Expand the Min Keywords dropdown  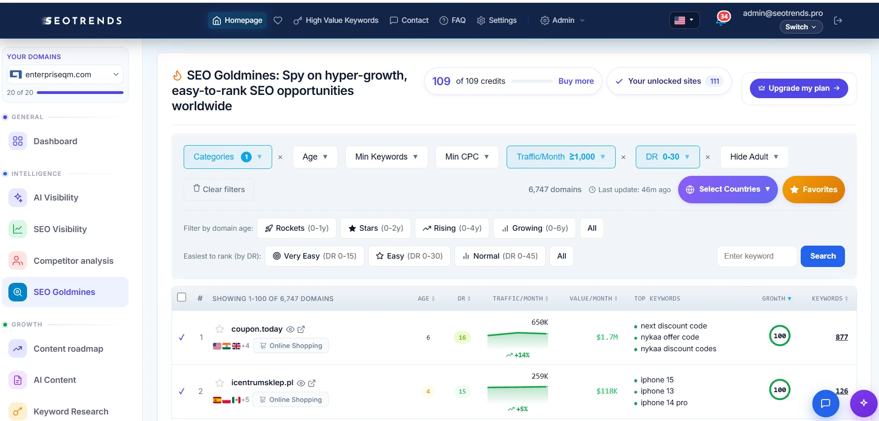coord(386,157)
